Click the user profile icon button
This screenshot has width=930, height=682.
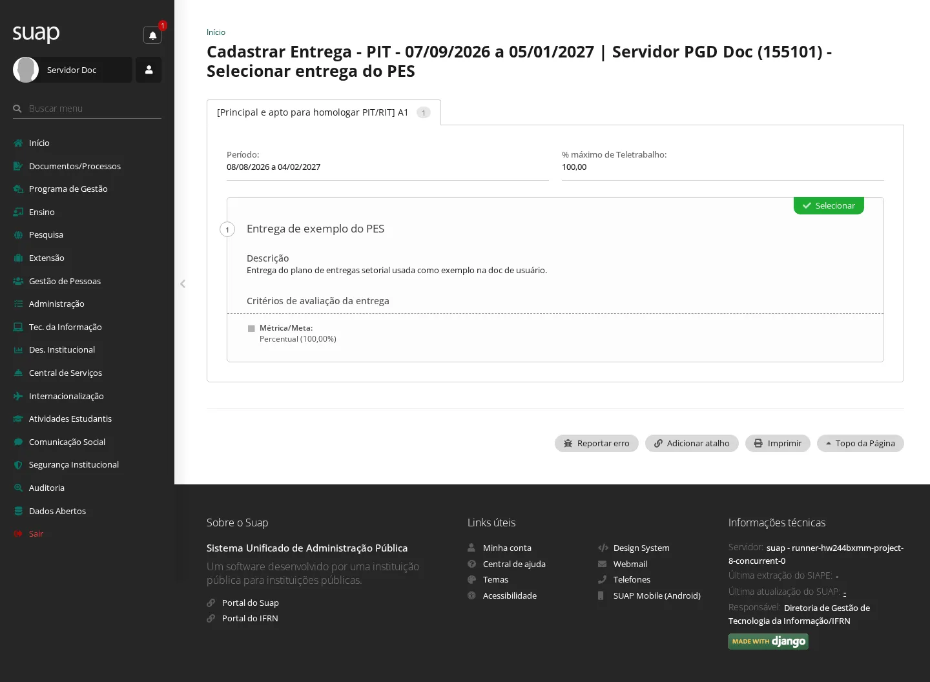click(149, 70)
